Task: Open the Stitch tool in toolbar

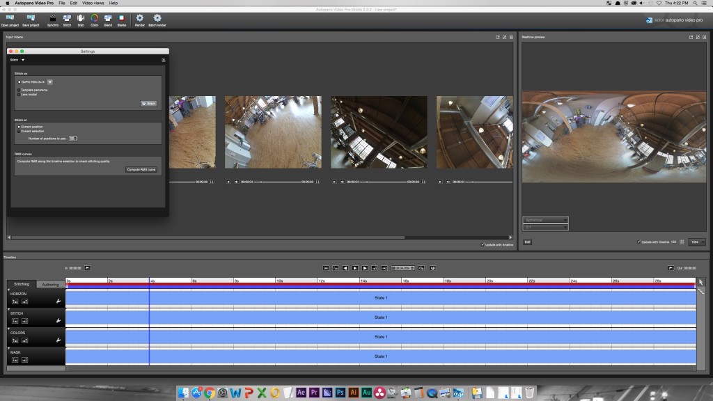Action: pos(67,20)
